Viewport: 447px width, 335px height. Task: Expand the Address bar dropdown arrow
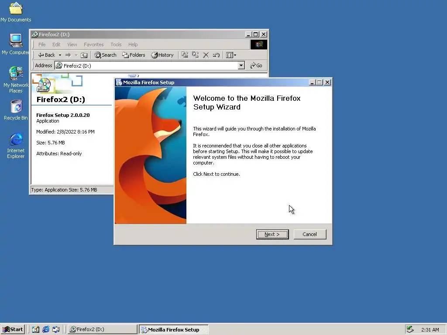click(241, 65)
